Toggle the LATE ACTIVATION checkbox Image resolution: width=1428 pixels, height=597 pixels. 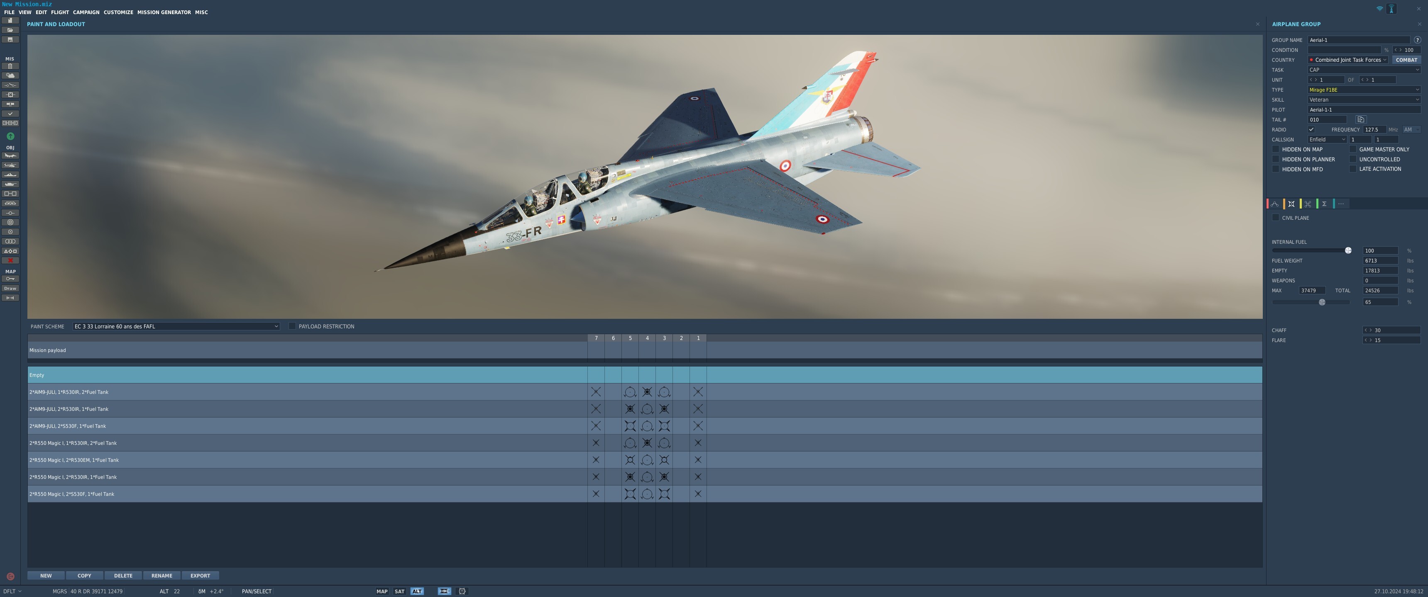(x=1352, y=169)
